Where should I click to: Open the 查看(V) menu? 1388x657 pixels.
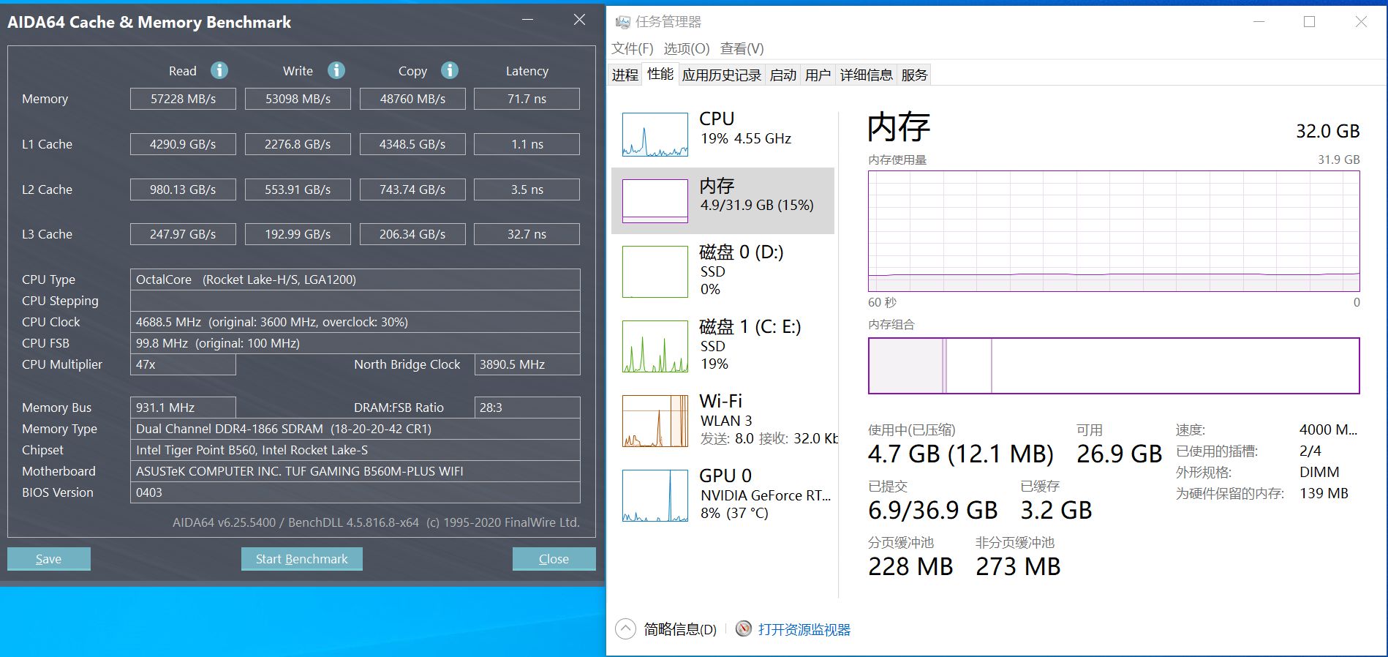point(742,48)
